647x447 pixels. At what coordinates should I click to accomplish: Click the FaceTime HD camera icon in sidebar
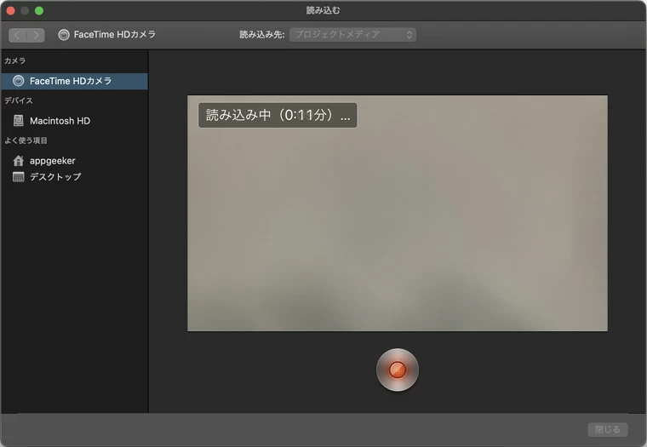[x=18, y=82]
